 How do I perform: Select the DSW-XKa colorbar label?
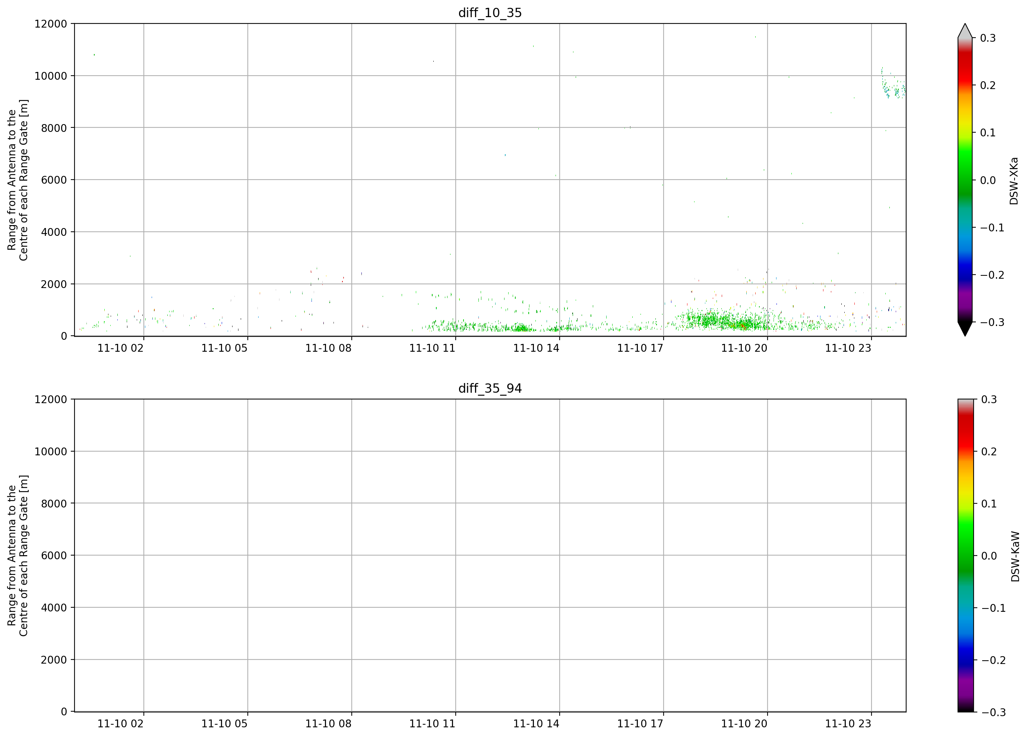coord(1014,181)
